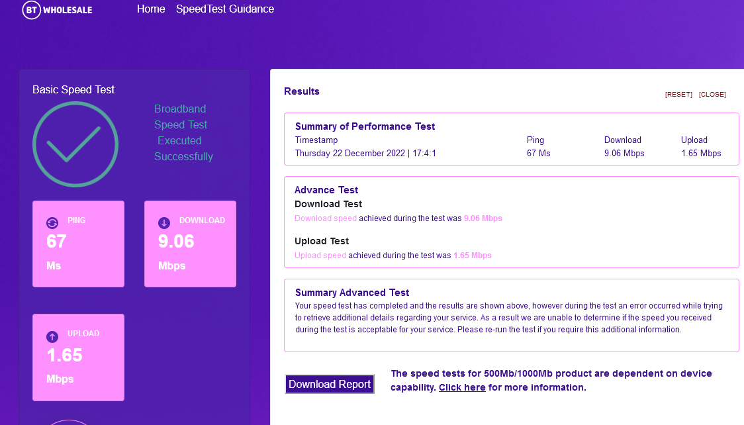Click the 'Upload' column label in summary
744x425 pixels.
(x=694, y=140)
